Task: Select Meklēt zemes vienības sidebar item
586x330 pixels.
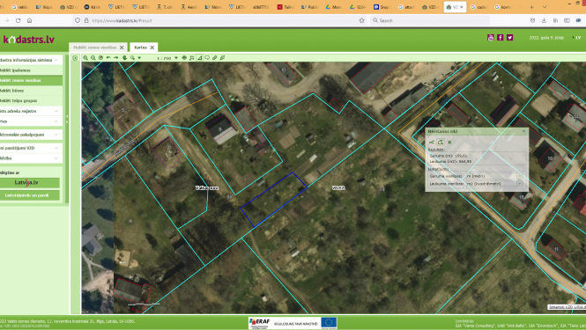Action: 31,80
